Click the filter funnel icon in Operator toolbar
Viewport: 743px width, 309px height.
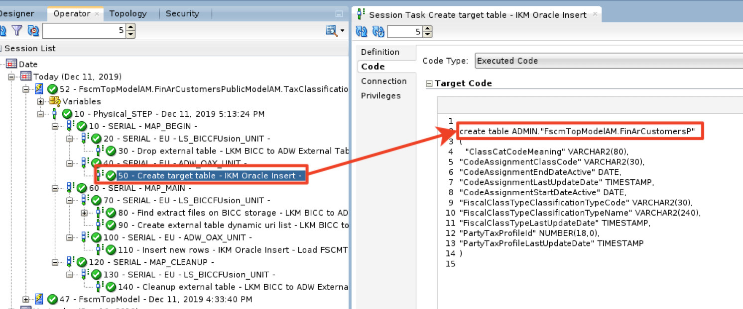coord(17,31)
